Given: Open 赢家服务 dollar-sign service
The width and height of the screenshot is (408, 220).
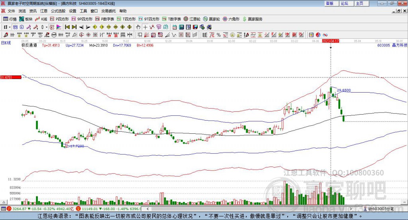Looking at the screenshot, I should coord(252,19).
